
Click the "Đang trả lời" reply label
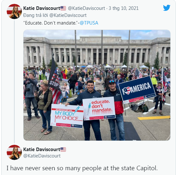point(36,15)
